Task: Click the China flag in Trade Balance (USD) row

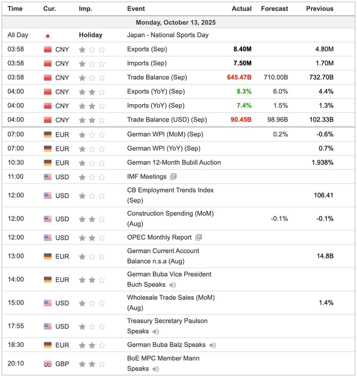Action: click(x=48, y=120)
